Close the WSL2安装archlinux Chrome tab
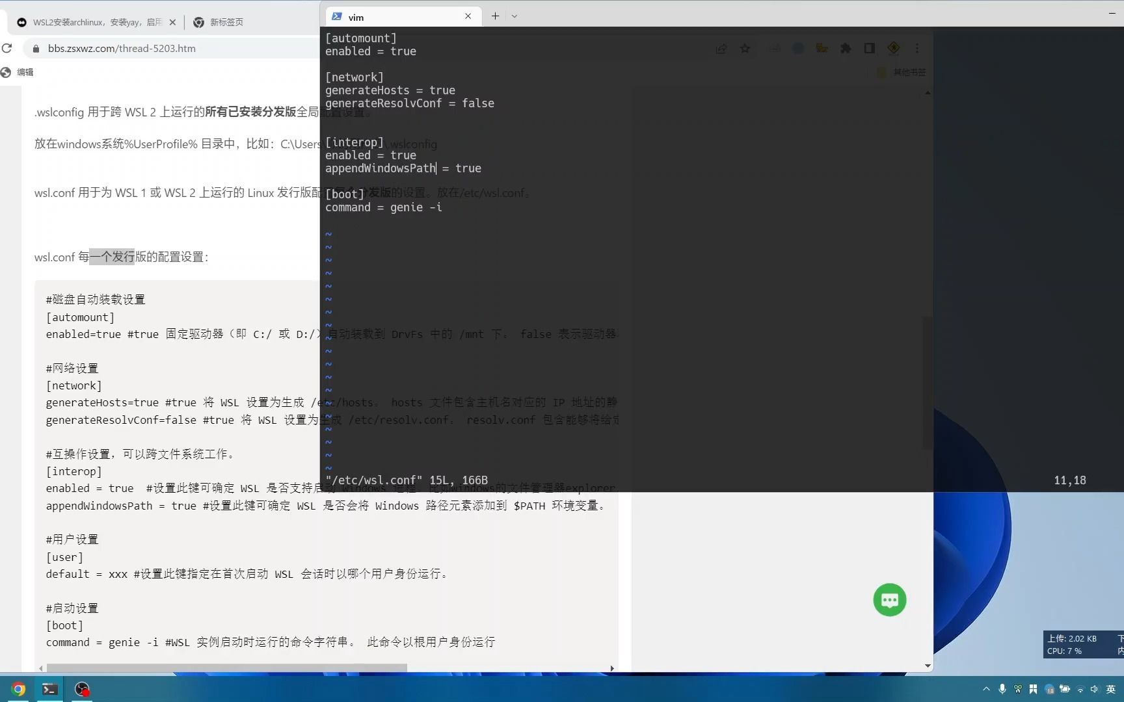 click(172, 22)
